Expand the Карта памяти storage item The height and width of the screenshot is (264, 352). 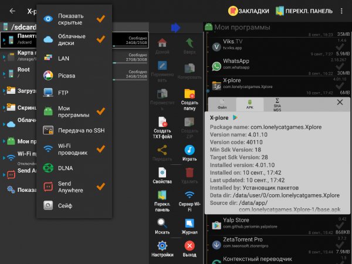pyautogui.click(x=4, y=57)
